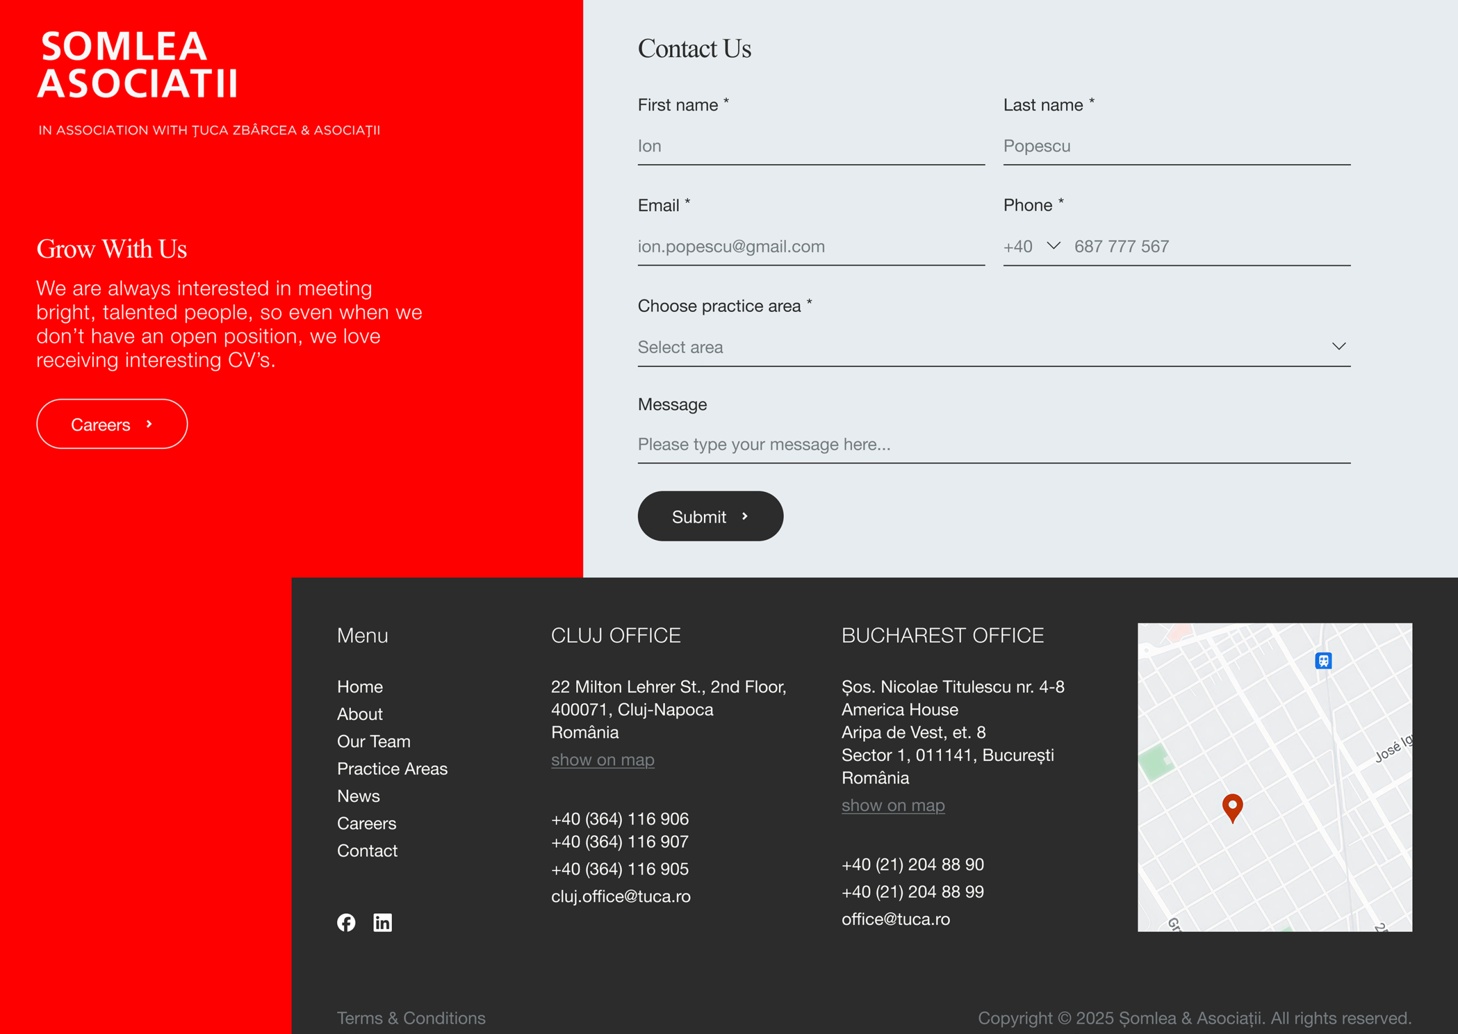Open the +40 country code dropdown
Image resolution: width=1458 pixels, height=1034 pixels.
[x=1031, y=246]
